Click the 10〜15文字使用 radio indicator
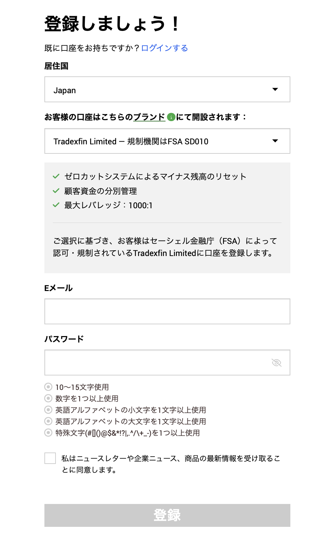Screen dimensions: 325x543 (48, 387)
